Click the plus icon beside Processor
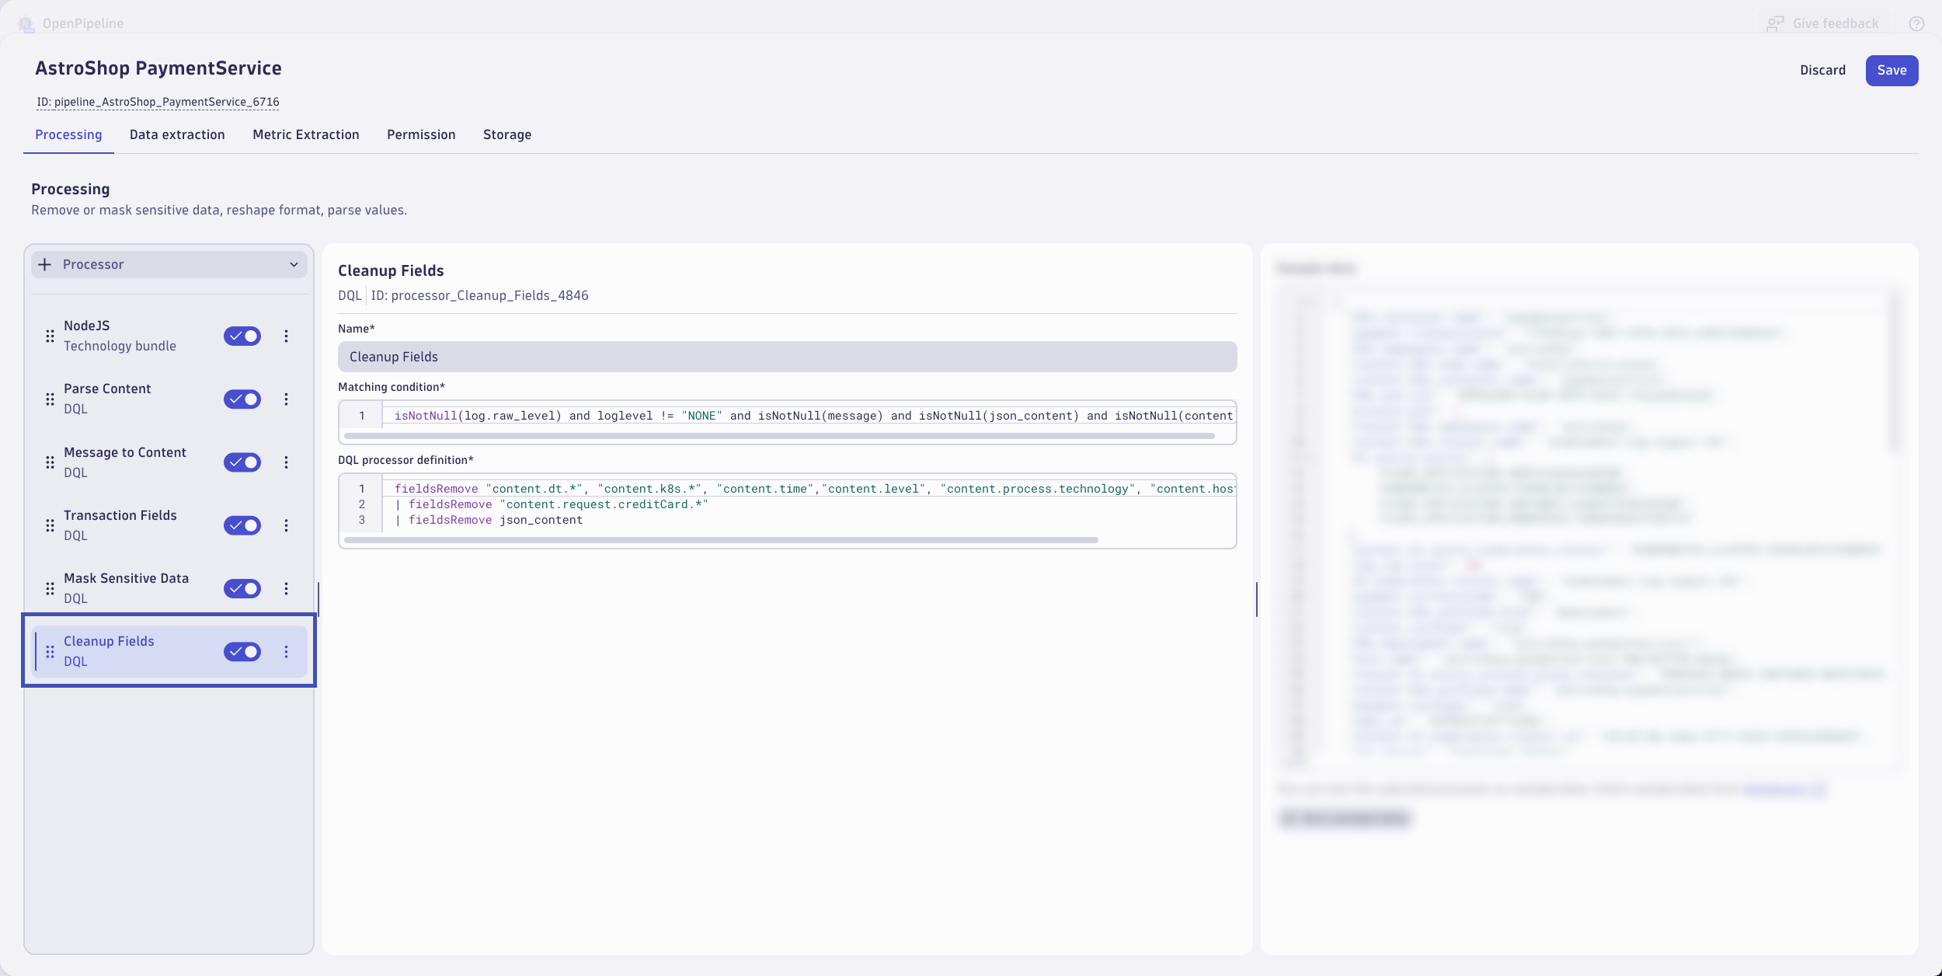The height and width of the screenshot is (976, 1942). [x=45, y=264]
